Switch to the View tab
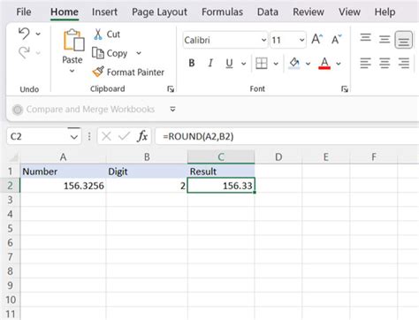Screen dimensions: 419x320 point(349,11)
